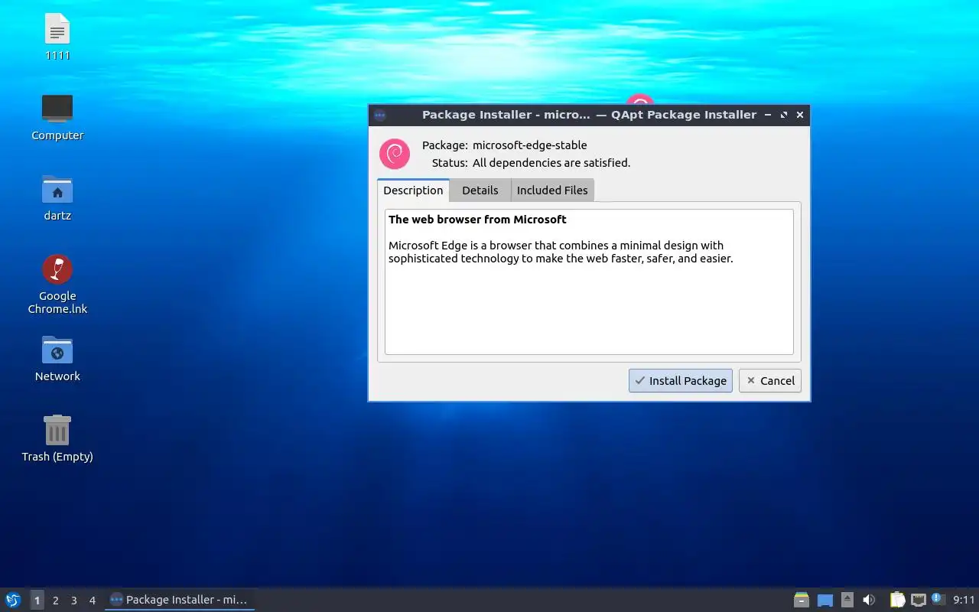979x612 pixels.
Task: Maximize the QApt Package Installer window
Action: 784,115
